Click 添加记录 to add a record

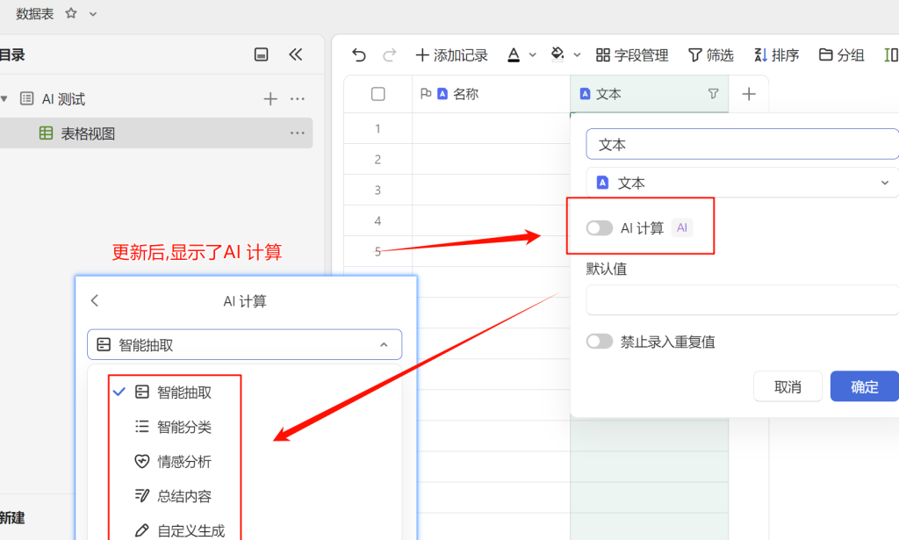coord(452,55)
